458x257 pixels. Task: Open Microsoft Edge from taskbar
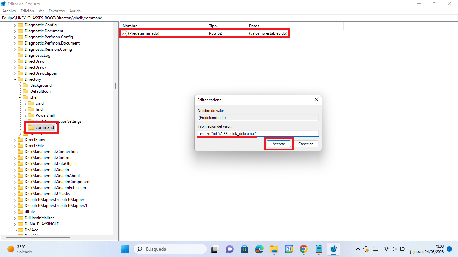click(x=259, y=249)
